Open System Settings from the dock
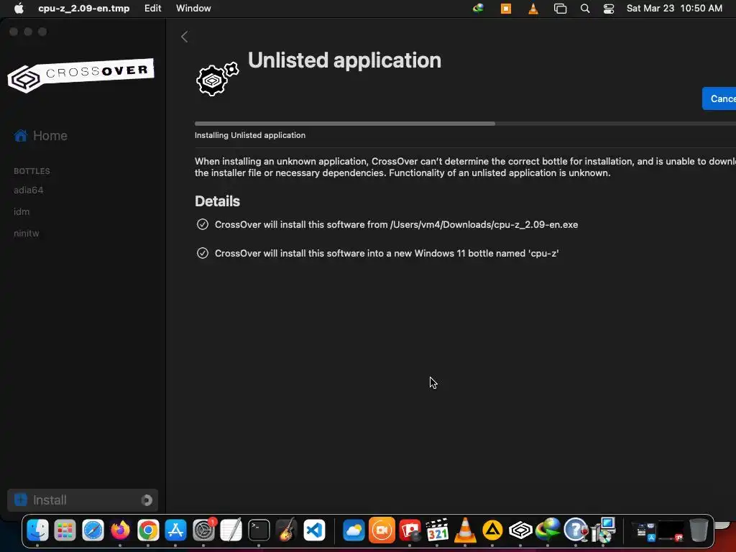This screenshot has width=736, height=552. coord(203,531)
